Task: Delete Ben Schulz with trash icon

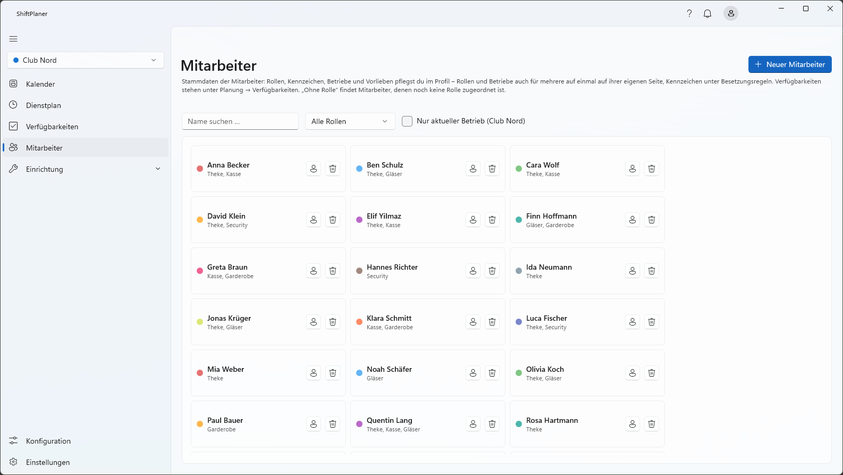Action: [492, 169]
